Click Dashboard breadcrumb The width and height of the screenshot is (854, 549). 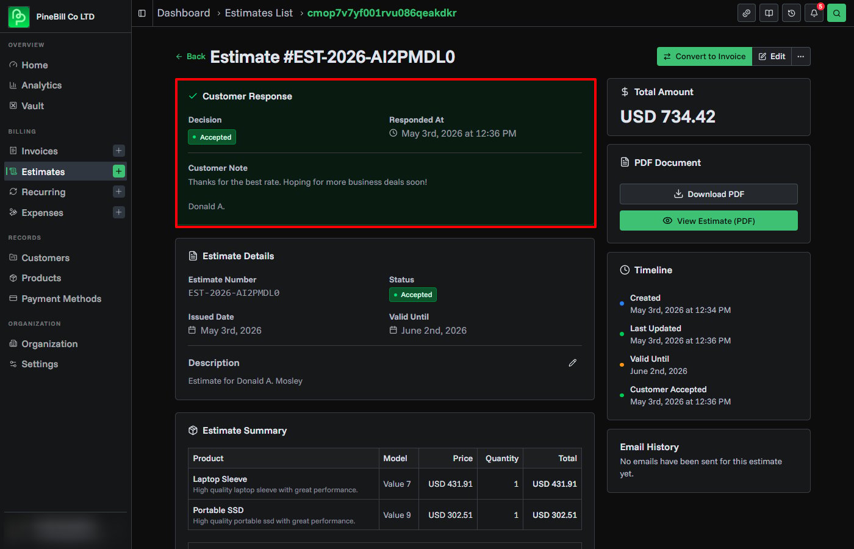(184, 13)
